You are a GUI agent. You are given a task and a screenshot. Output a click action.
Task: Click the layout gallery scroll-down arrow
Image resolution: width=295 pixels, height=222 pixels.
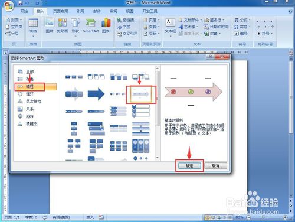[157, 158]
